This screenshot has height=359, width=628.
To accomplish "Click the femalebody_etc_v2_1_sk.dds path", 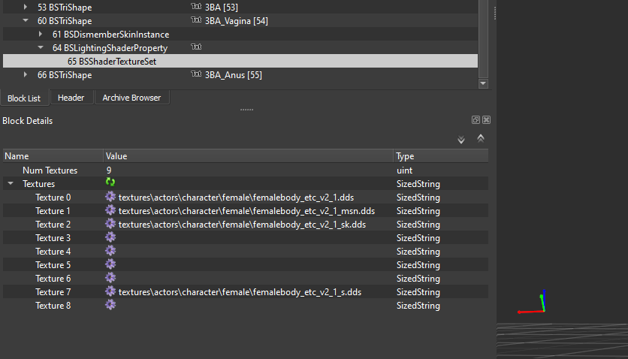I will coord(242,225).
